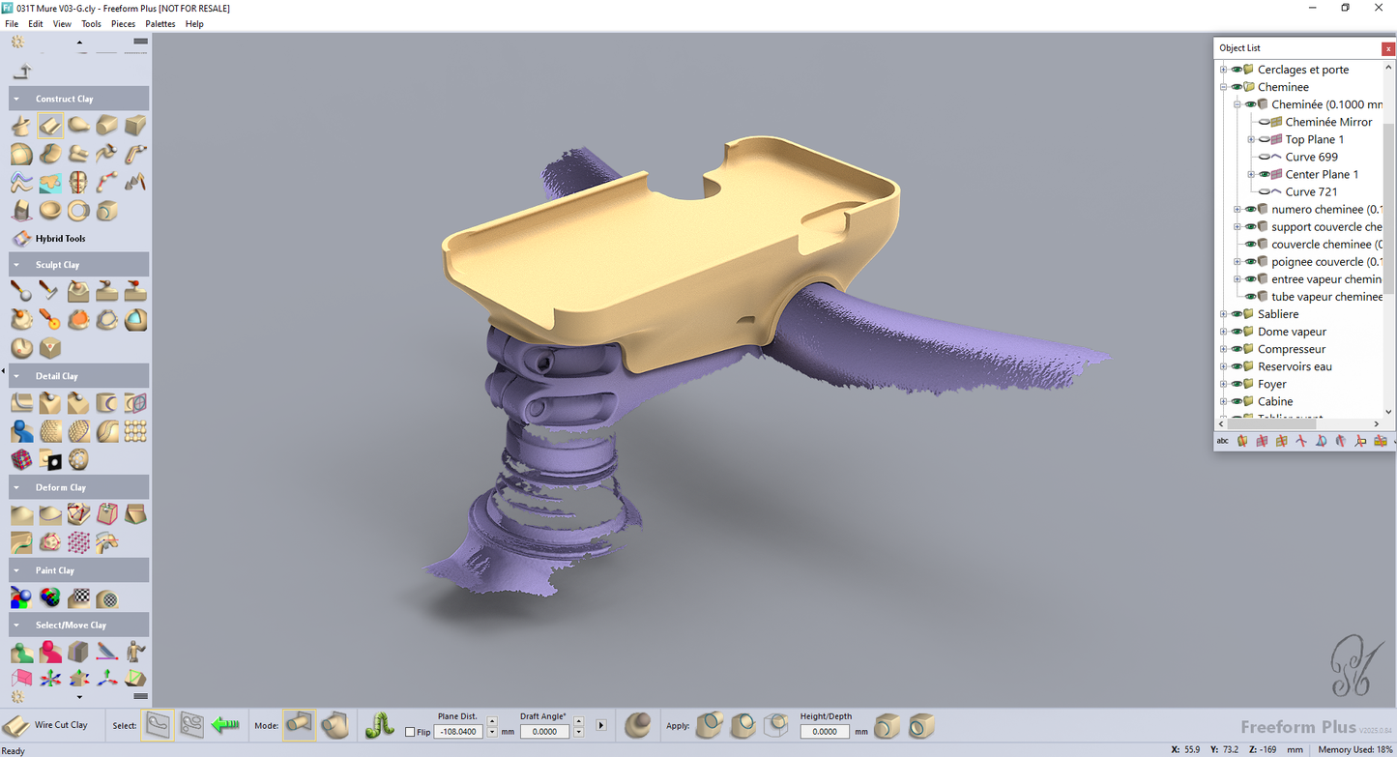This screenshot has height=757, width=1397.
Task: Choose the pink person select tool in Select/Move Clay
Action: (50, 653)
